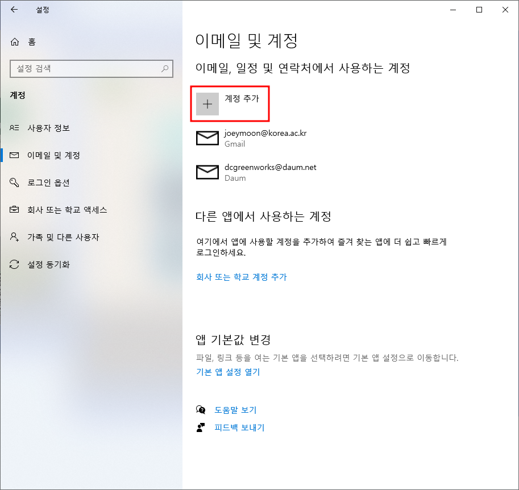Click the sync arrows icon for 설정 동기화
This screenshot has width=519, height=490.
click(14, 264)
